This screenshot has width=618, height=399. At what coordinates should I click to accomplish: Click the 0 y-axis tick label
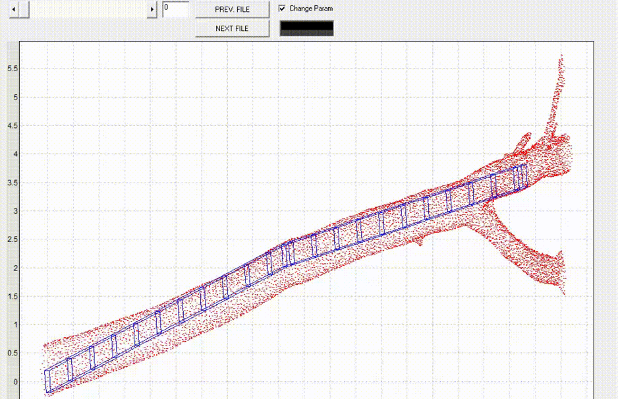coord(14,382)
